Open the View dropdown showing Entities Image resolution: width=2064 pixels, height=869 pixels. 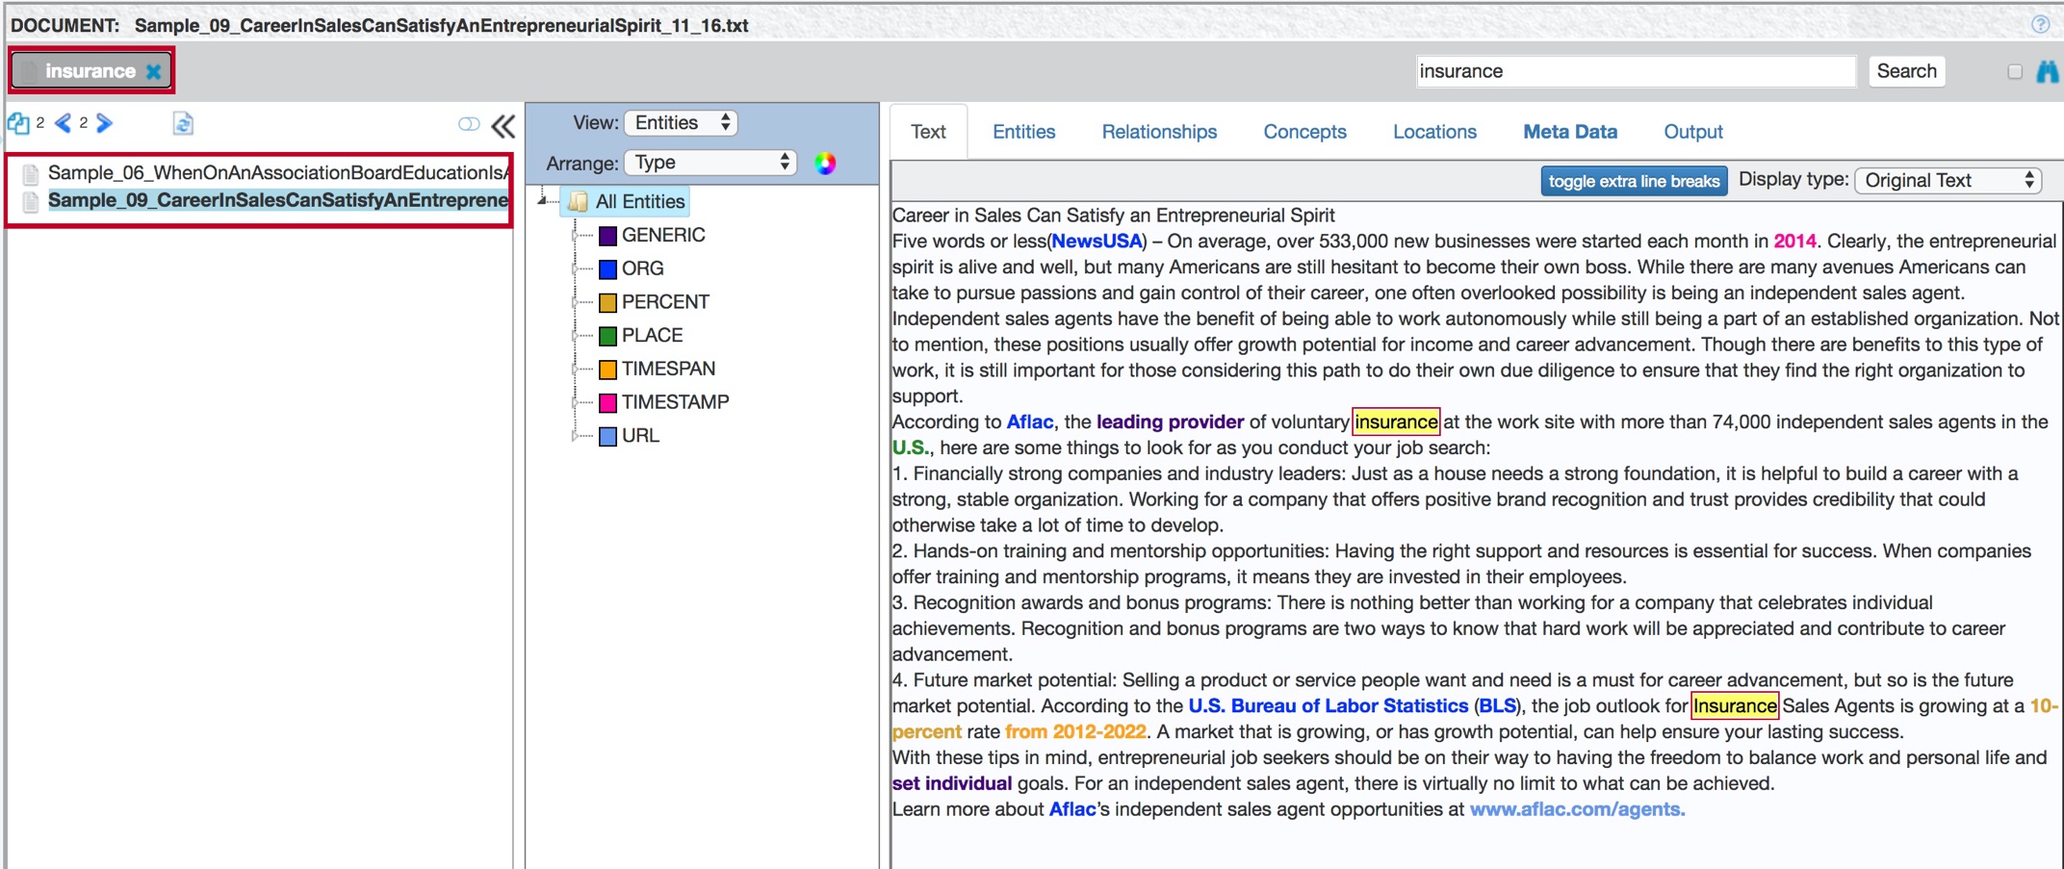681,123
